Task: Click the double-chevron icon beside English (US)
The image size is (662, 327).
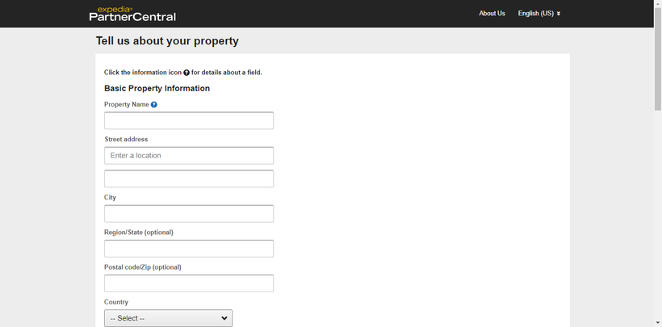Action: 558,14
